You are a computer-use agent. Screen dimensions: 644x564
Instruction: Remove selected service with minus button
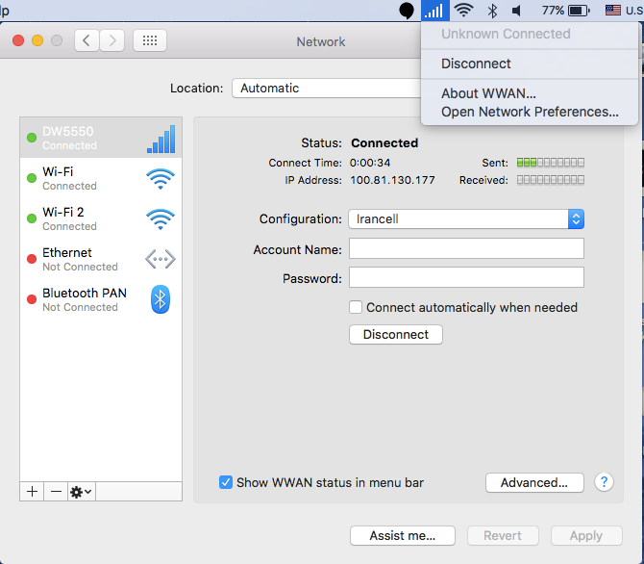click(56, 491)
